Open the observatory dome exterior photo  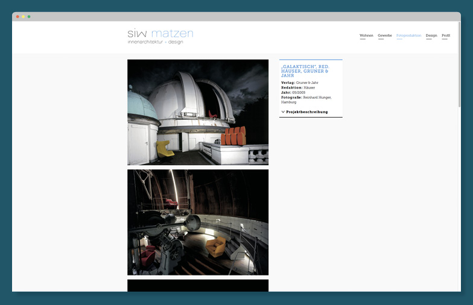(198, 112)
